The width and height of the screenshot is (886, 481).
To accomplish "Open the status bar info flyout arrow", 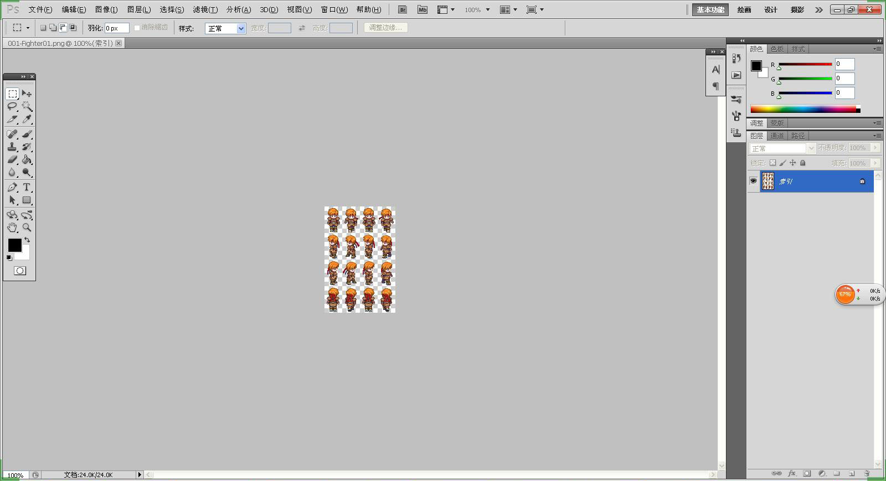I will tap(140, 474).
